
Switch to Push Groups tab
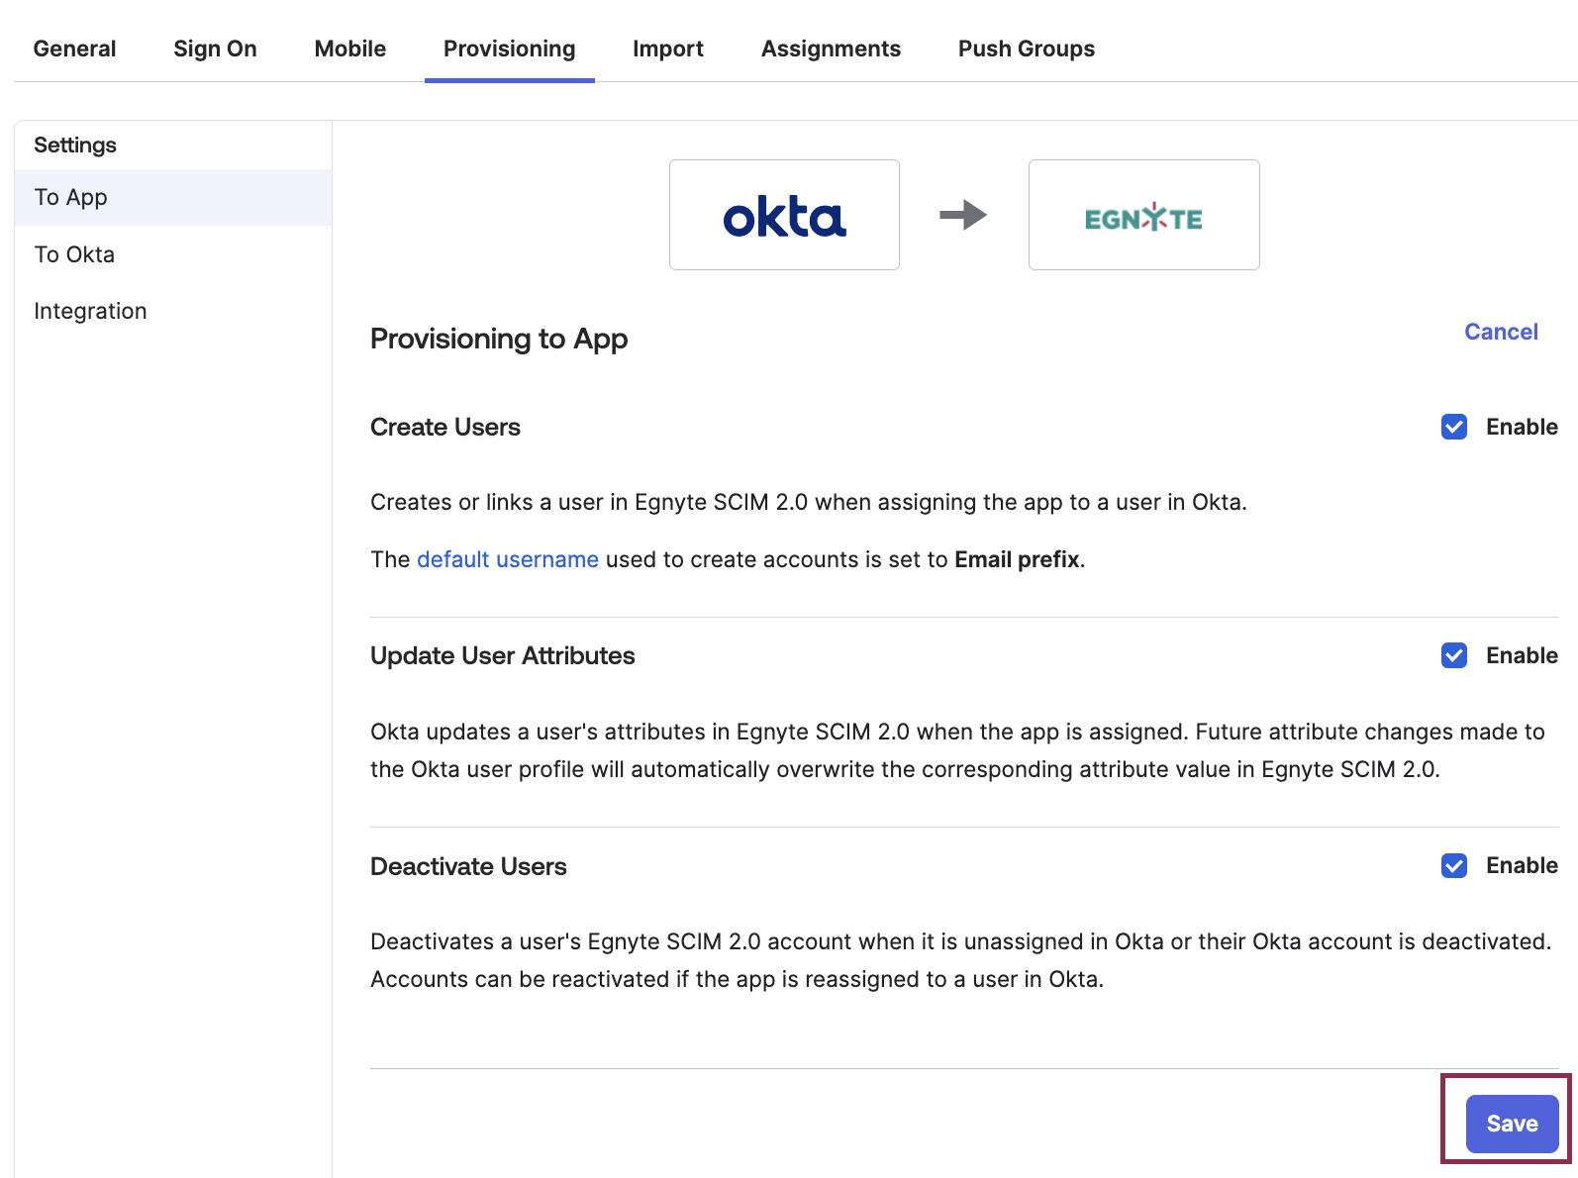pos(1027,49)
